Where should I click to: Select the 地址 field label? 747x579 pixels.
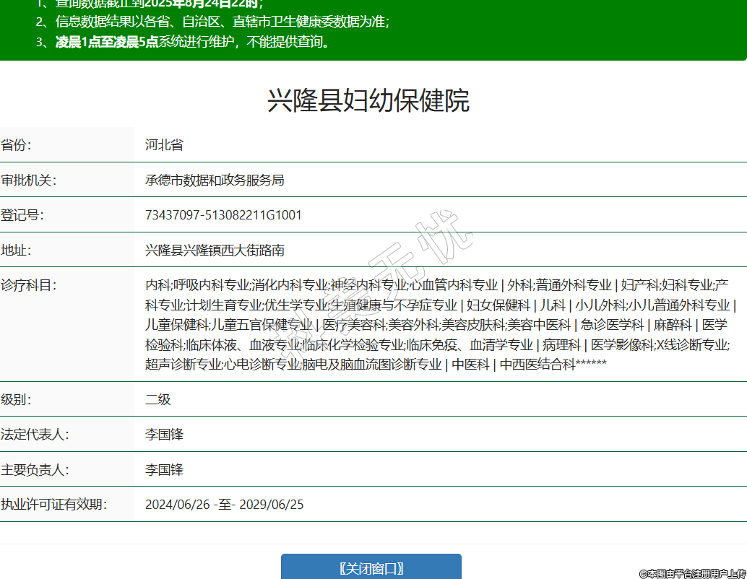(17, 251)
